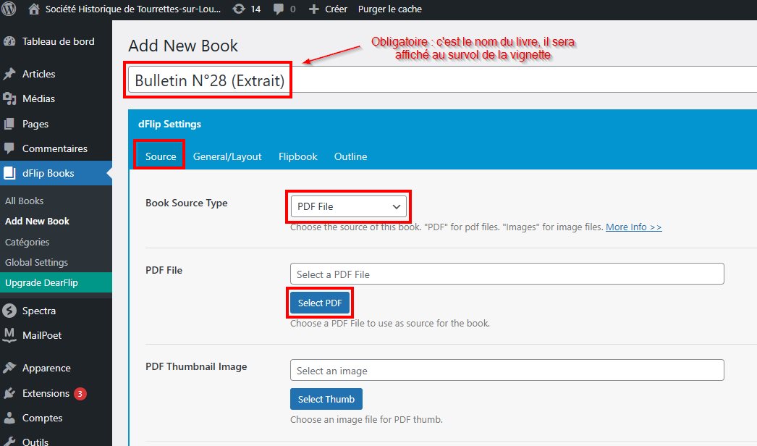The height and width of the screenshot is (446, 757).
Task: Open the updates icon showing 14
Action: tap(239, 9)
